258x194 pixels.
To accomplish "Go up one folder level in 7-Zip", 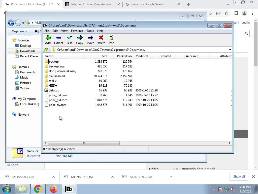I will (x=46, y=50).
